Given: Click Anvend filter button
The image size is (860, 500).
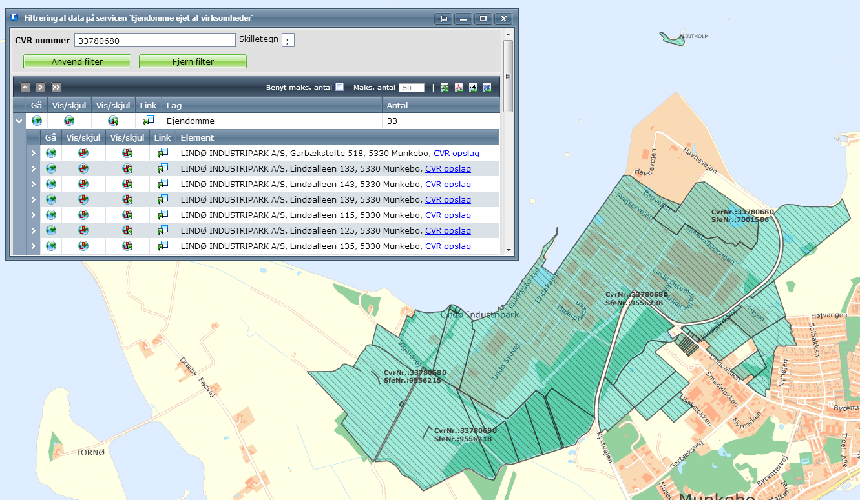Looking at the screenshot, I should (77, 61).
